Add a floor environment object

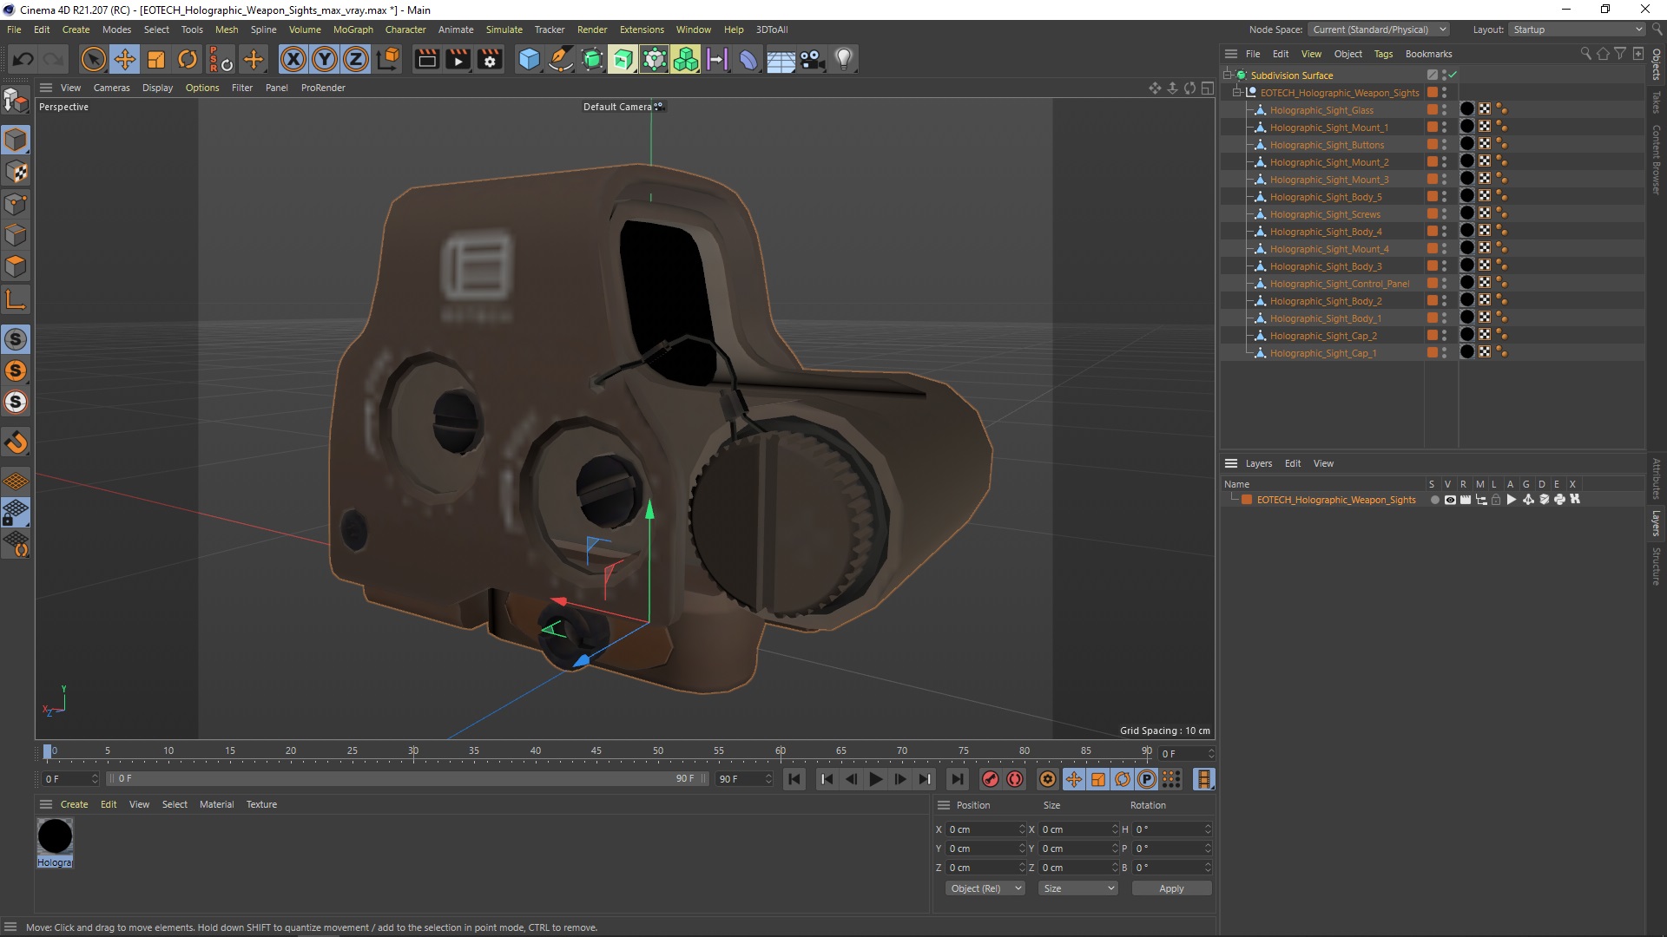781,59
